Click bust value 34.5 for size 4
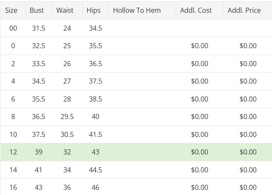 (x=38, y=81)
